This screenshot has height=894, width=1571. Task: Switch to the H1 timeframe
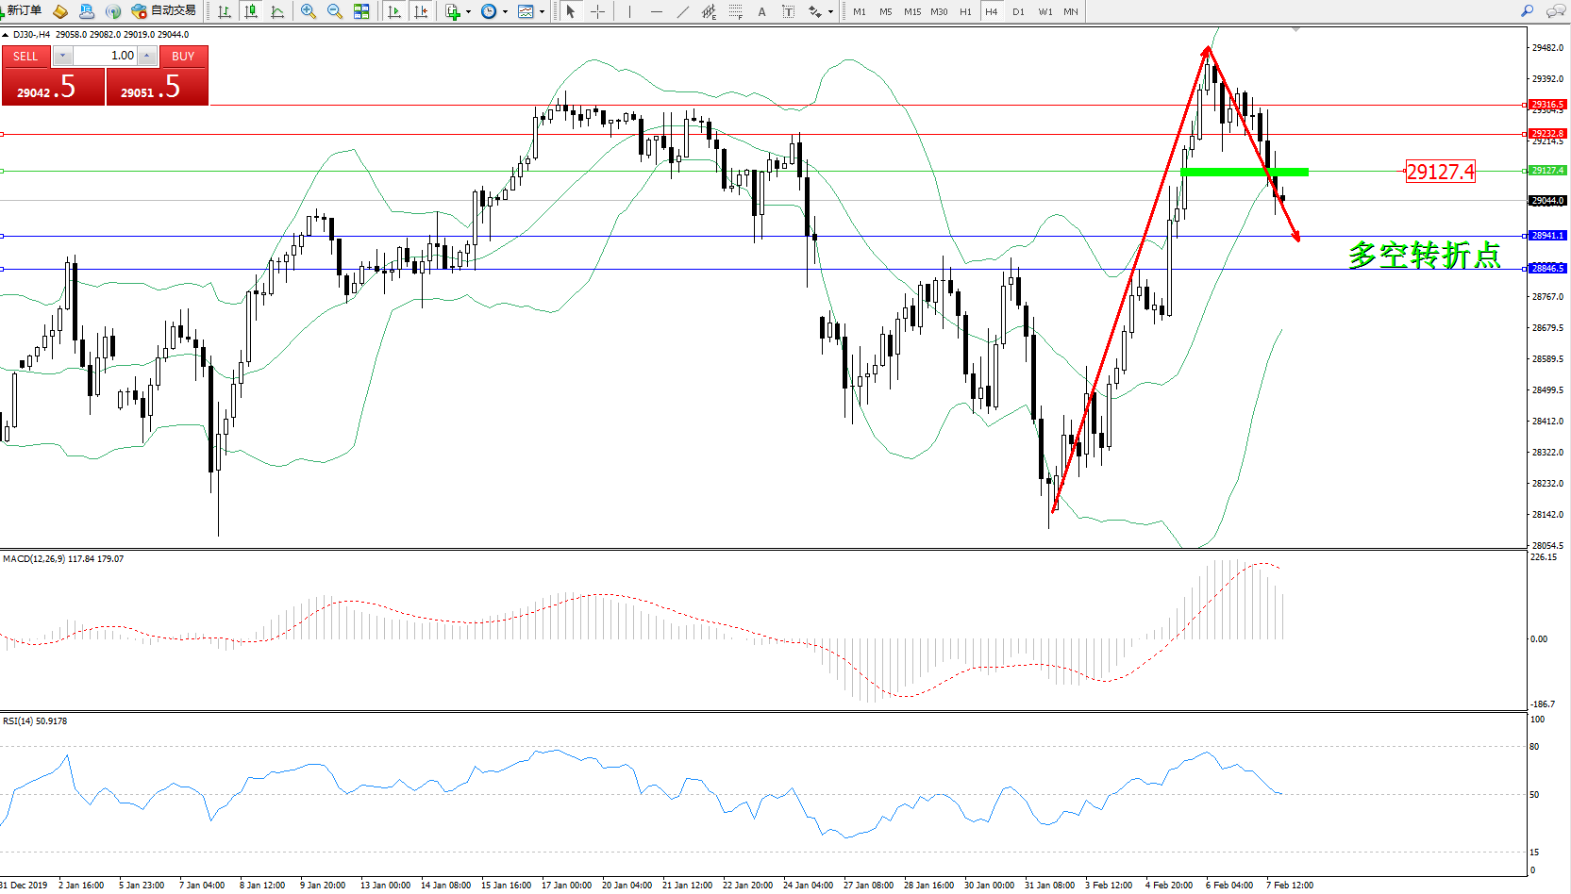tap(965, 11)
